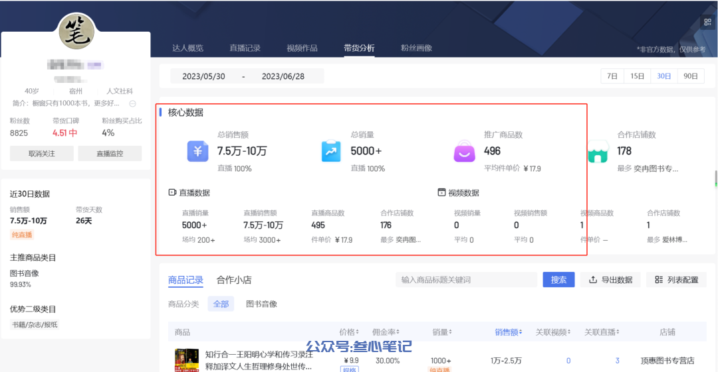Screen dimensions: 718x372
Task: Click the 导出数据 button
Action: tap(610, 280)
